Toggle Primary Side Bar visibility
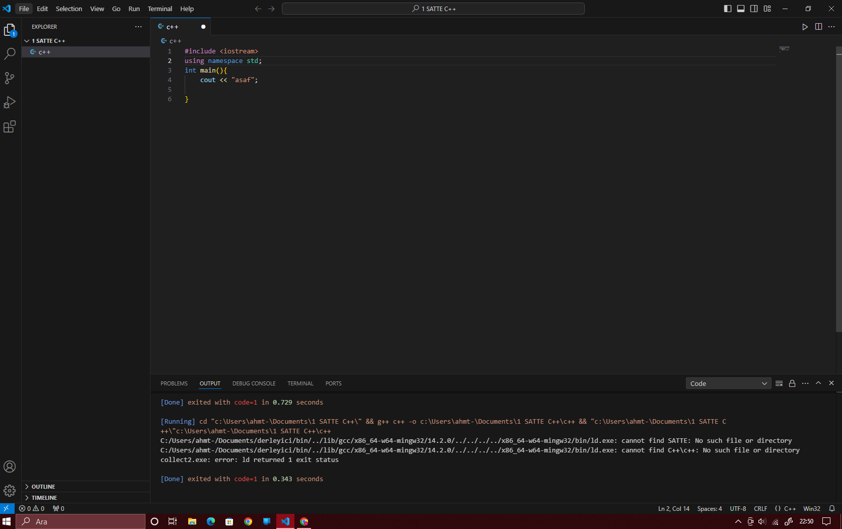The image size is (842, 529). click(x=728, y=9)
